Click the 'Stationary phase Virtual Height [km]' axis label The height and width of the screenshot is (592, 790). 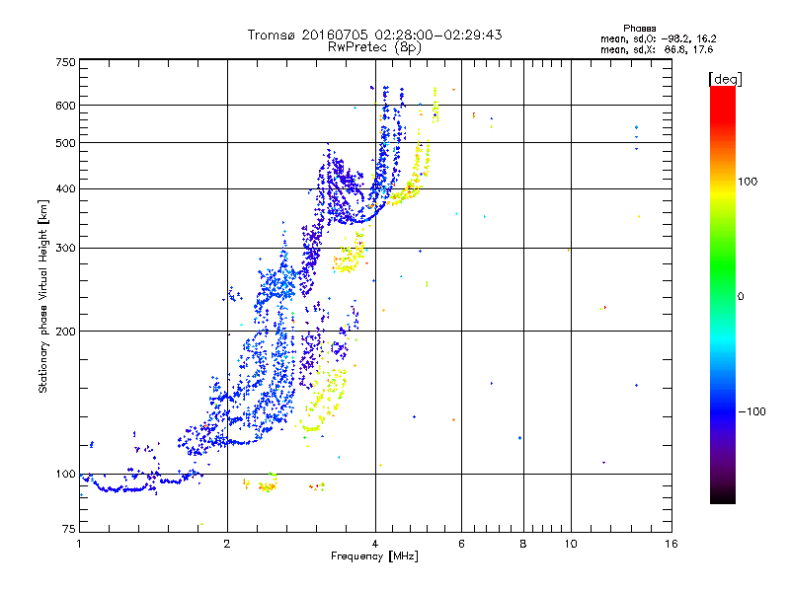coord(43,297)
